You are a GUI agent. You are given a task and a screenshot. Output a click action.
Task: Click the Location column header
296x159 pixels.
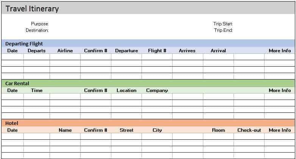point(126,90)
